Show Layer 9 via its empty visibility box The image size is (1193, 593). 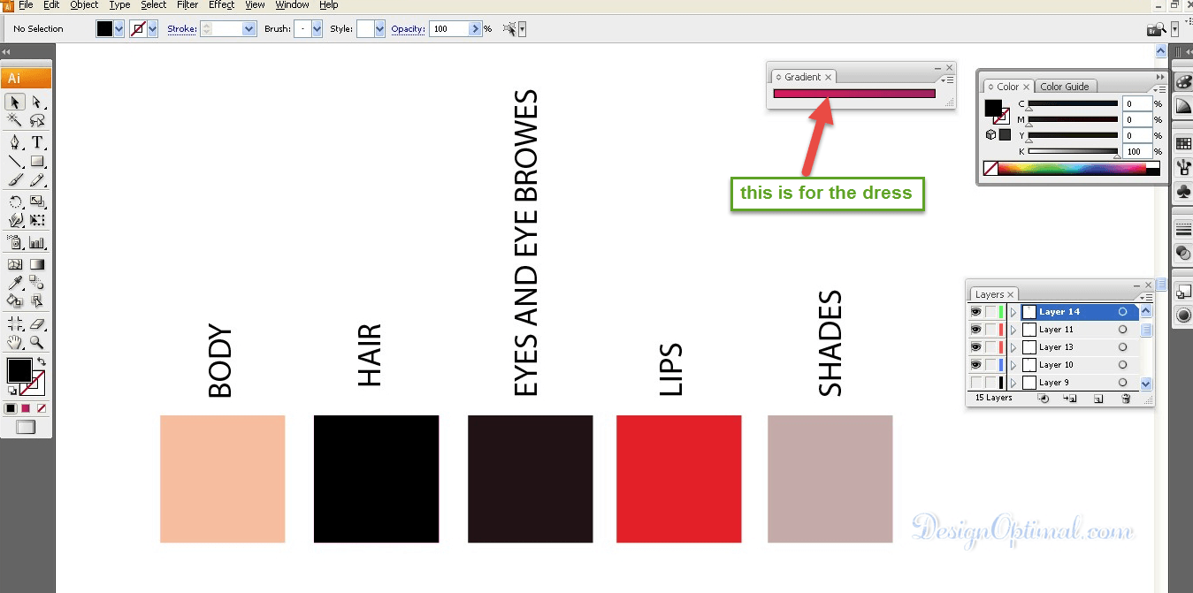pos(975,383)
